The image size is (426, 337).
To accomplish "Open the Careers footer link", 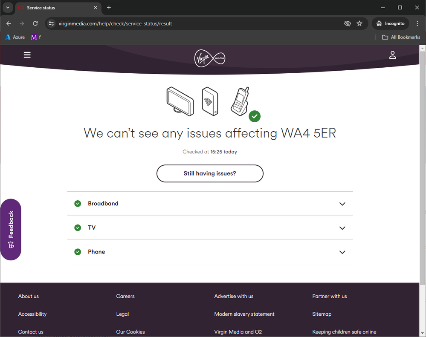I will coord(125,296).
